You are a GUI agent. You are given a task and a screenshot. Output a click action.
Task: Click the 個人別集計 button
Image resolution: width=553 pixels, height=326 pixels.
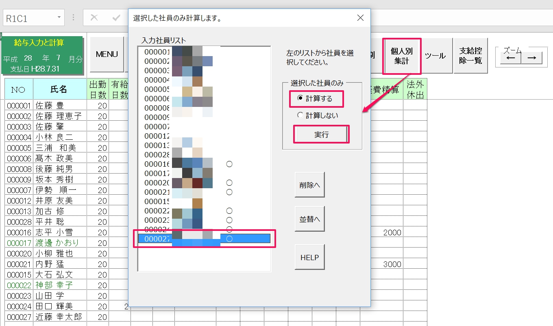click(401, 56)
